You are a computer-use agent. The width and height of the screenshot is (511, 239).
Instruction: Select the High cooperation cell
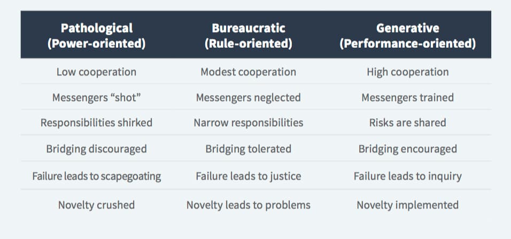(408, 72)
